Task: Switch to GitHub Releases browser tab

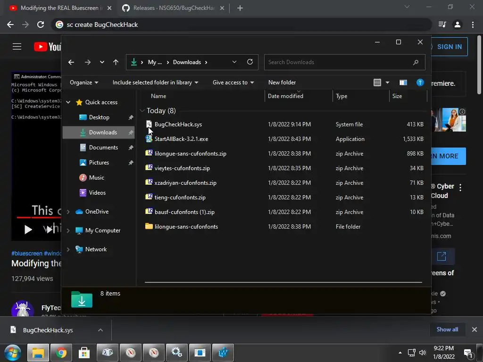Action: point(174,8)
